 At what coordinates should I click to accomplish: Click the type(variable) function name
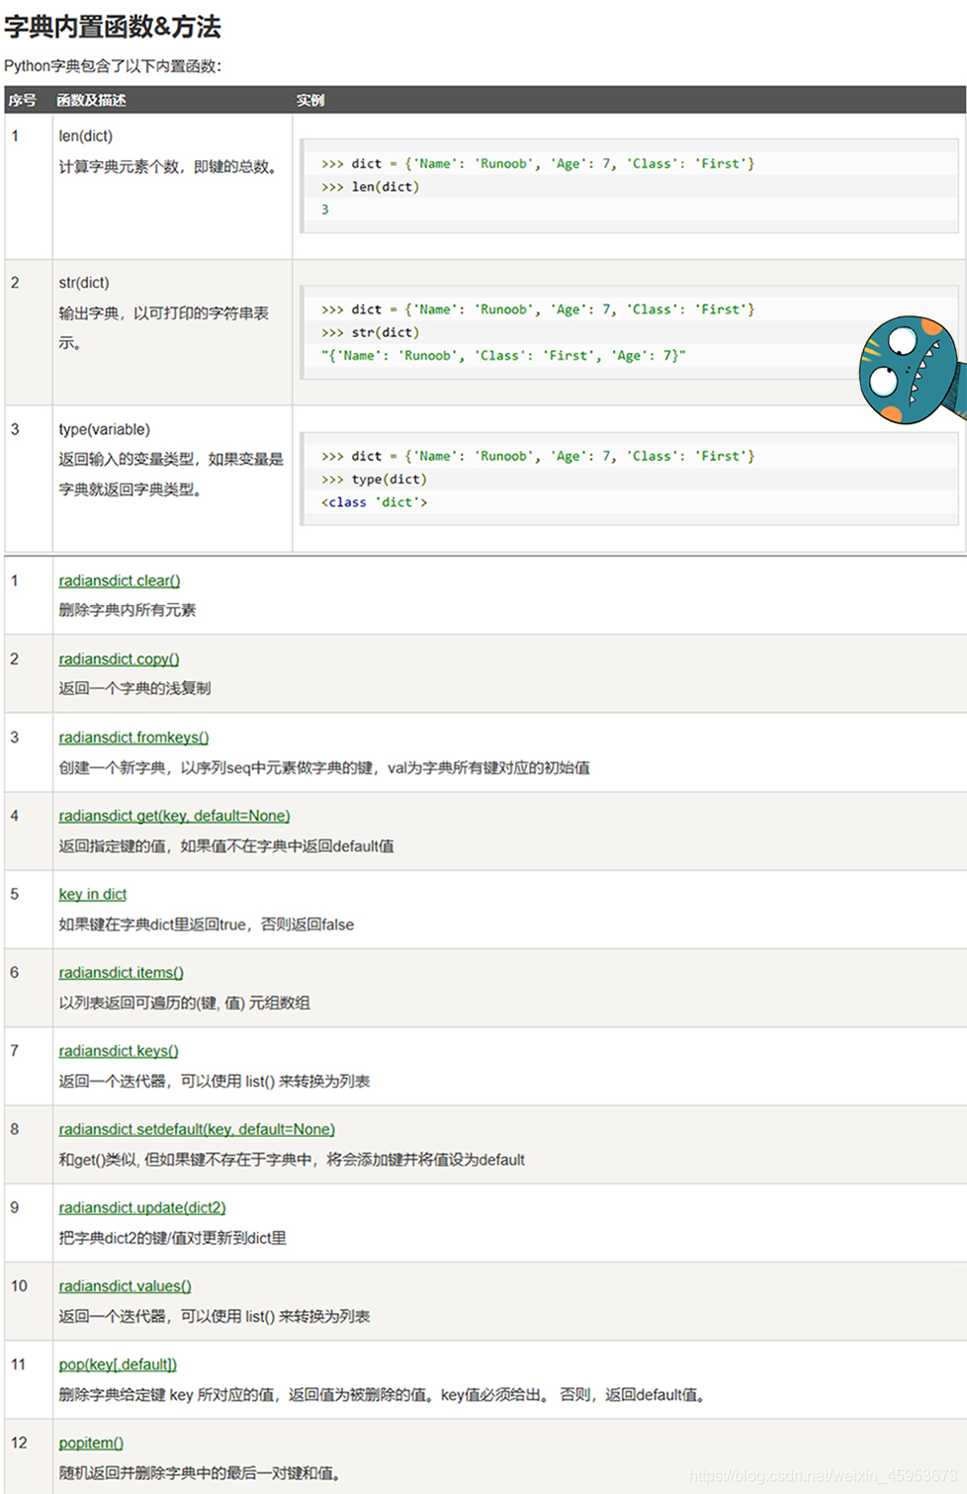(104, 429)
